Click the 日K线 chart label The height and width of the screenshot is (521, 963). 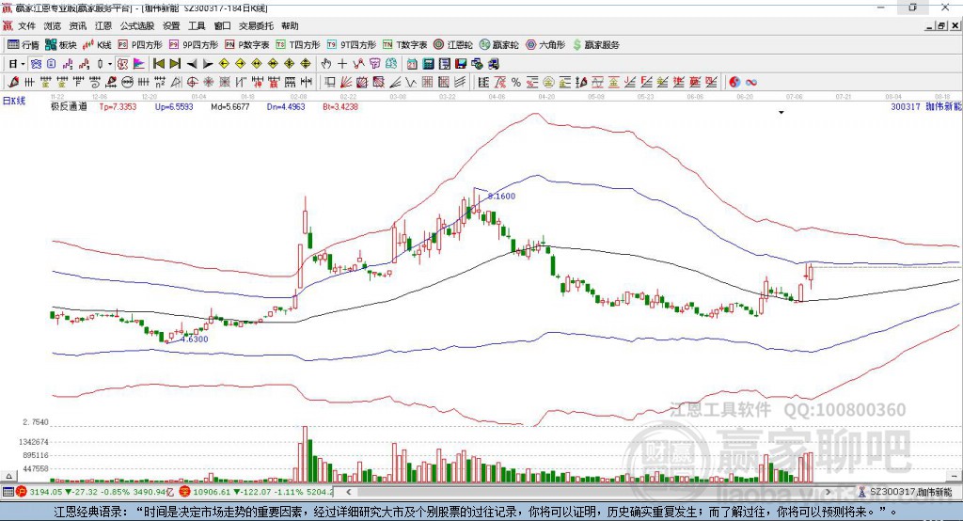[x=13, y=101]
